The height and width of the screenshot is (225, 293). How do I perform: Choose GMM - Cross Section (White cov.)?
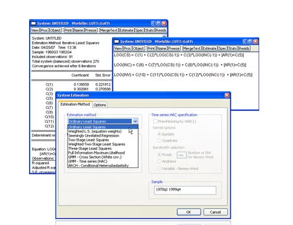(x=103, y=157)
